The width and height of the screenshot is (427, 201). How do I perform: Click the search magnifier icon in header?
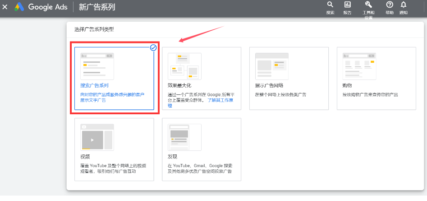pyautogui.click(x=330, y=5)
